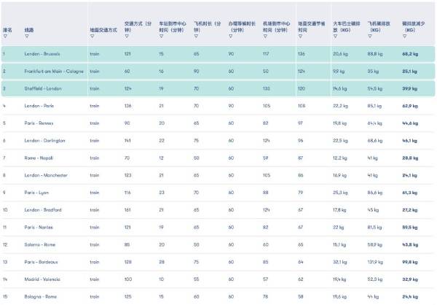
Task: Click 25,1 kg in Frankfurt - Cologne row
Action: click(x=409, y=72)
